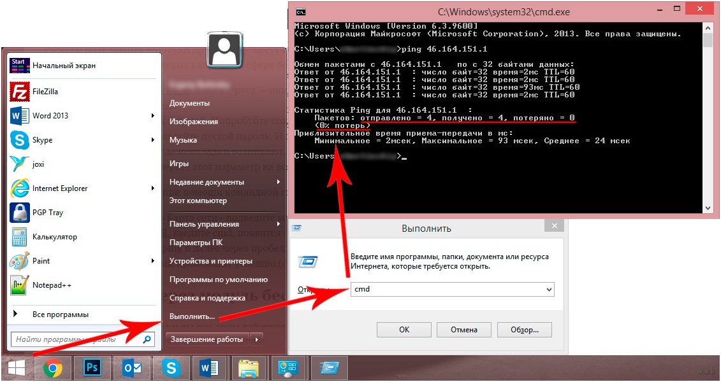
Task: Open File Explorer folder on taskbar
Action: coord(249,368)
